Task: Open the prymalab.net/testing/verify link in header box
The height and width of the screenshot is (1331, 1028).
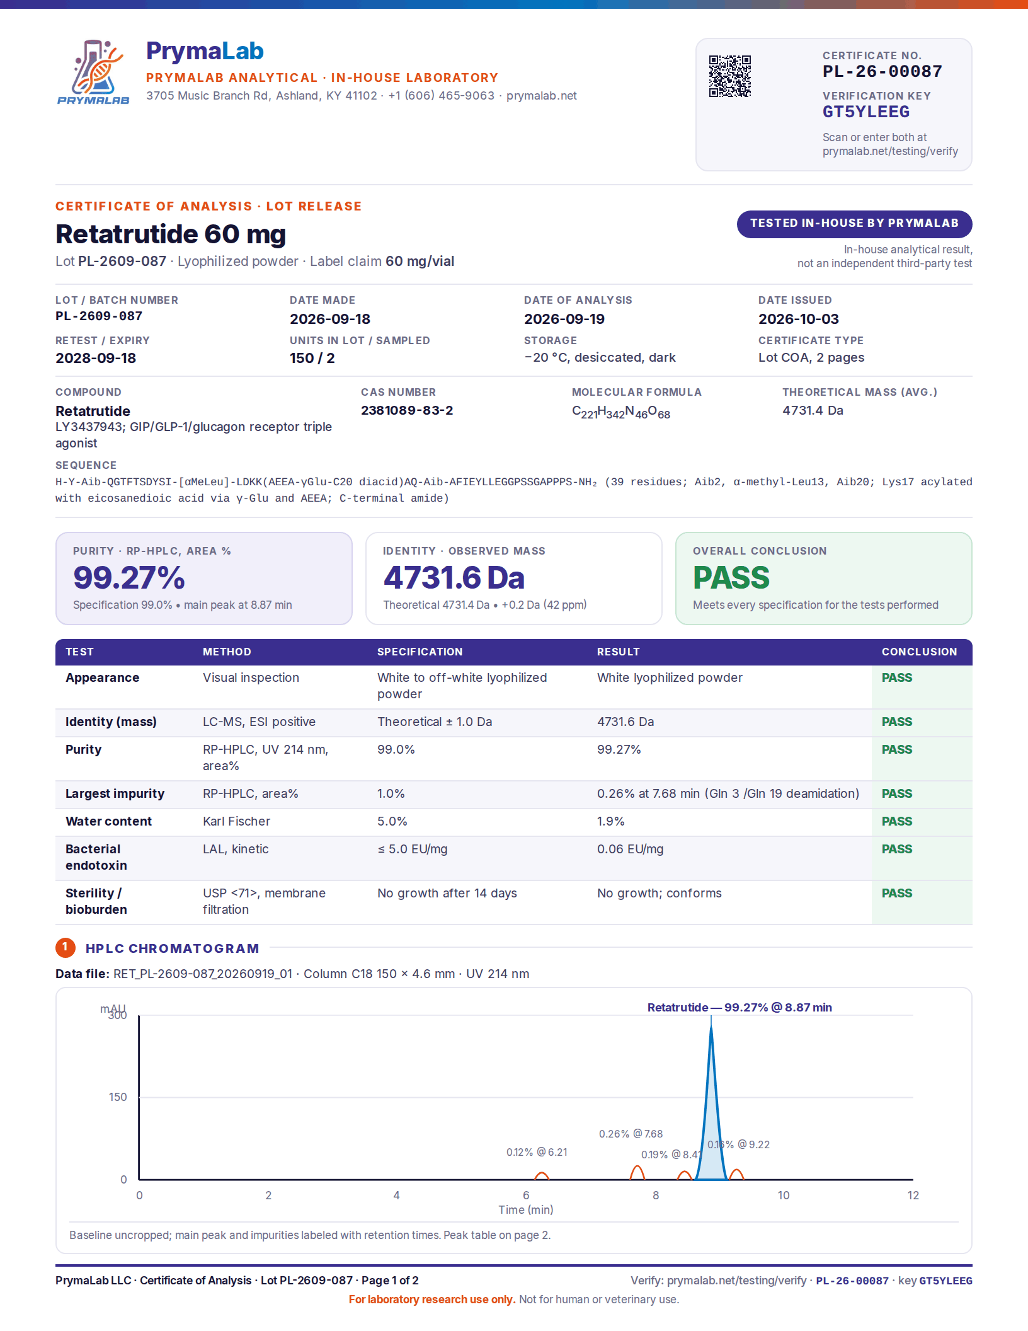Action: coord(890,151)
